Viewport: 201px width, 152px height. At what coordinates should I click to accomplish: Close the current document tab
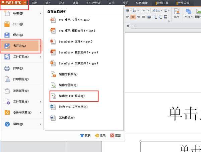pos(128,26)
